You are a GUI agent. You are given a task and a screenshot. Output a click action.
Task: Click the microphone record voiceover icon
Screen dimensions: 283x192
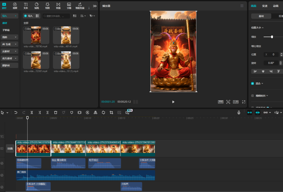[239, 112]
